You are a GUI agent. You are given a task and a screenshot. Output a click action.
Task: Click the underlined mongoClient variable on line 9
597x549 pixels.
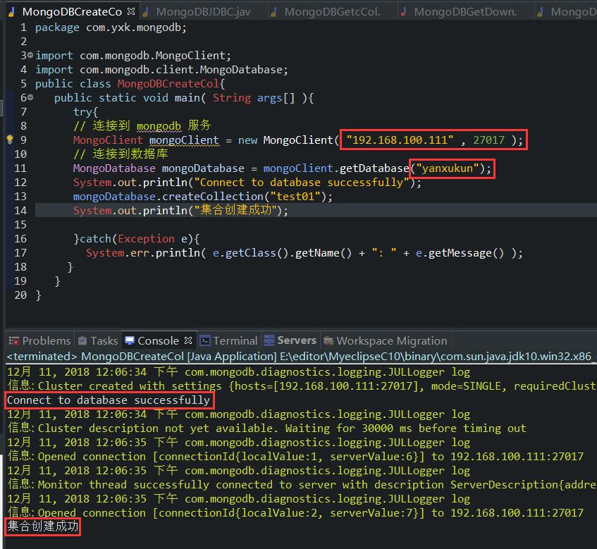184,140
